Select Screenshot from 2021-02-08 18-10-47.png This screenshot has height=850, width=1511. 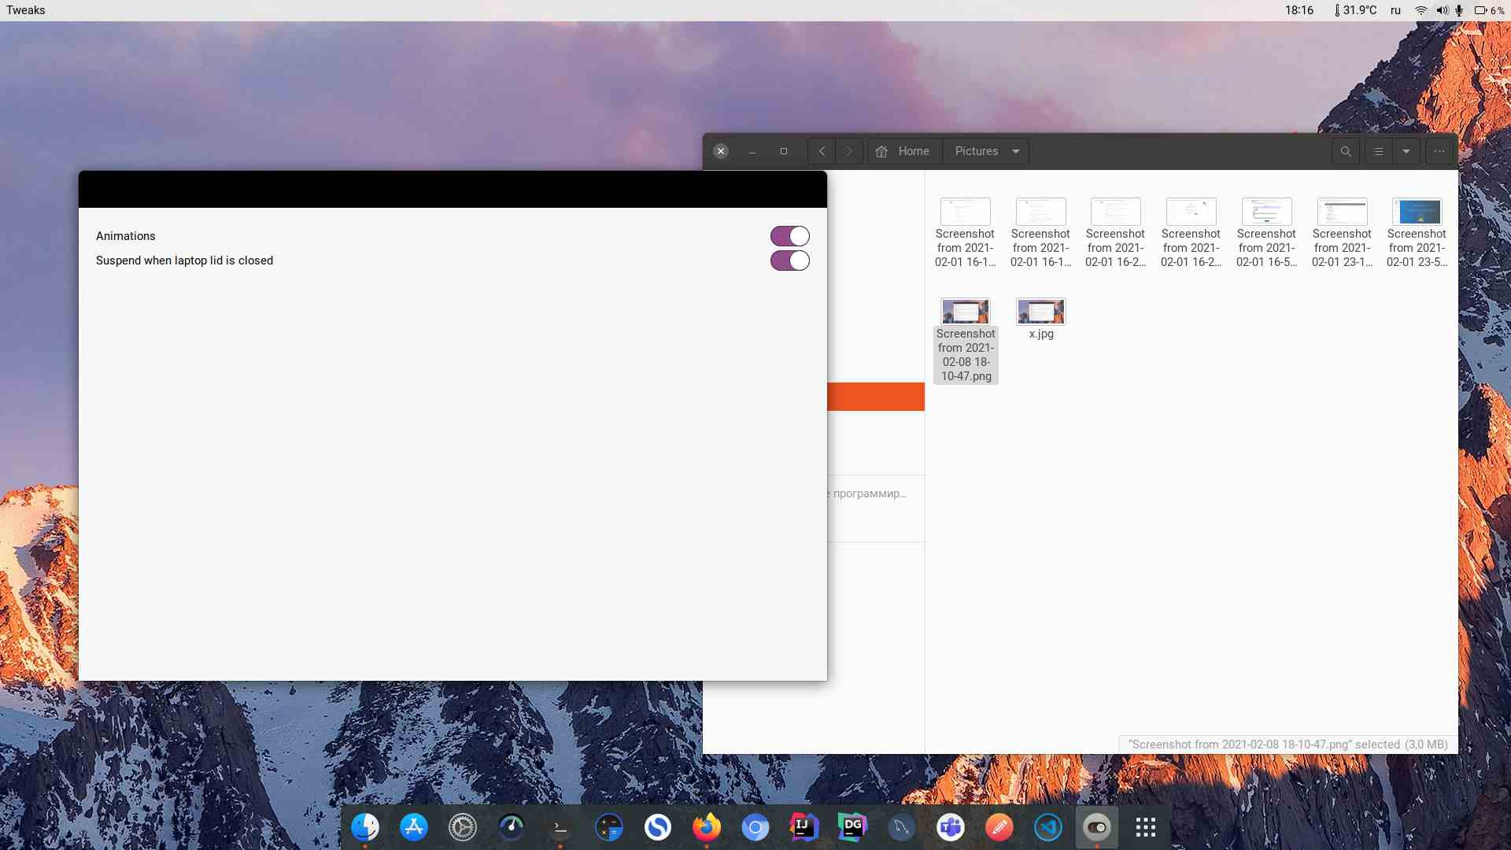pos(966,340)
